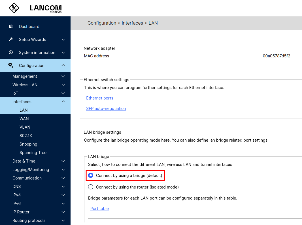Expand the Date & Time chevron
The height and width of the screenshot is (225, 302).
pos(63,161)
